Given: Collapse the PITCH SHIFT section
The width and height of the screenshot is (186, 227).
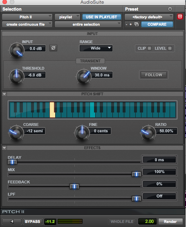Looking at the screenshot, I should (4, 94).
